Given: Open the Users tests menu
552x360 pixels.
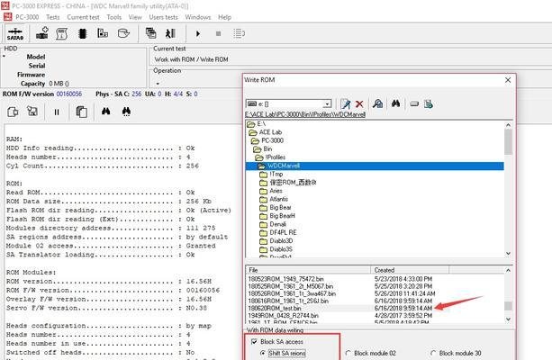Looking at the screenshot, I should (x=163, y=17).
